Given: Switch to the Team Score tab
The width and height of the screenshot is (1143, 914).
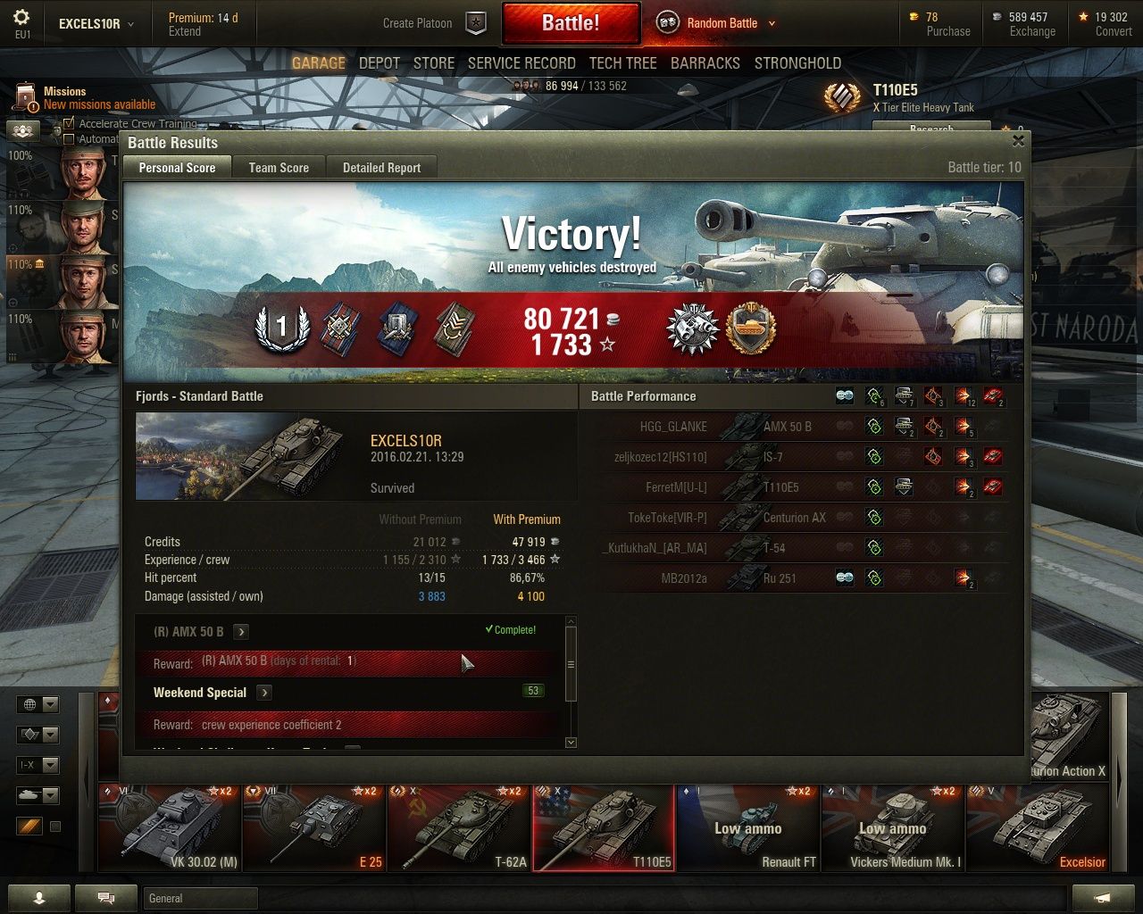Looking at the screenshot, I should coord(279,168).
